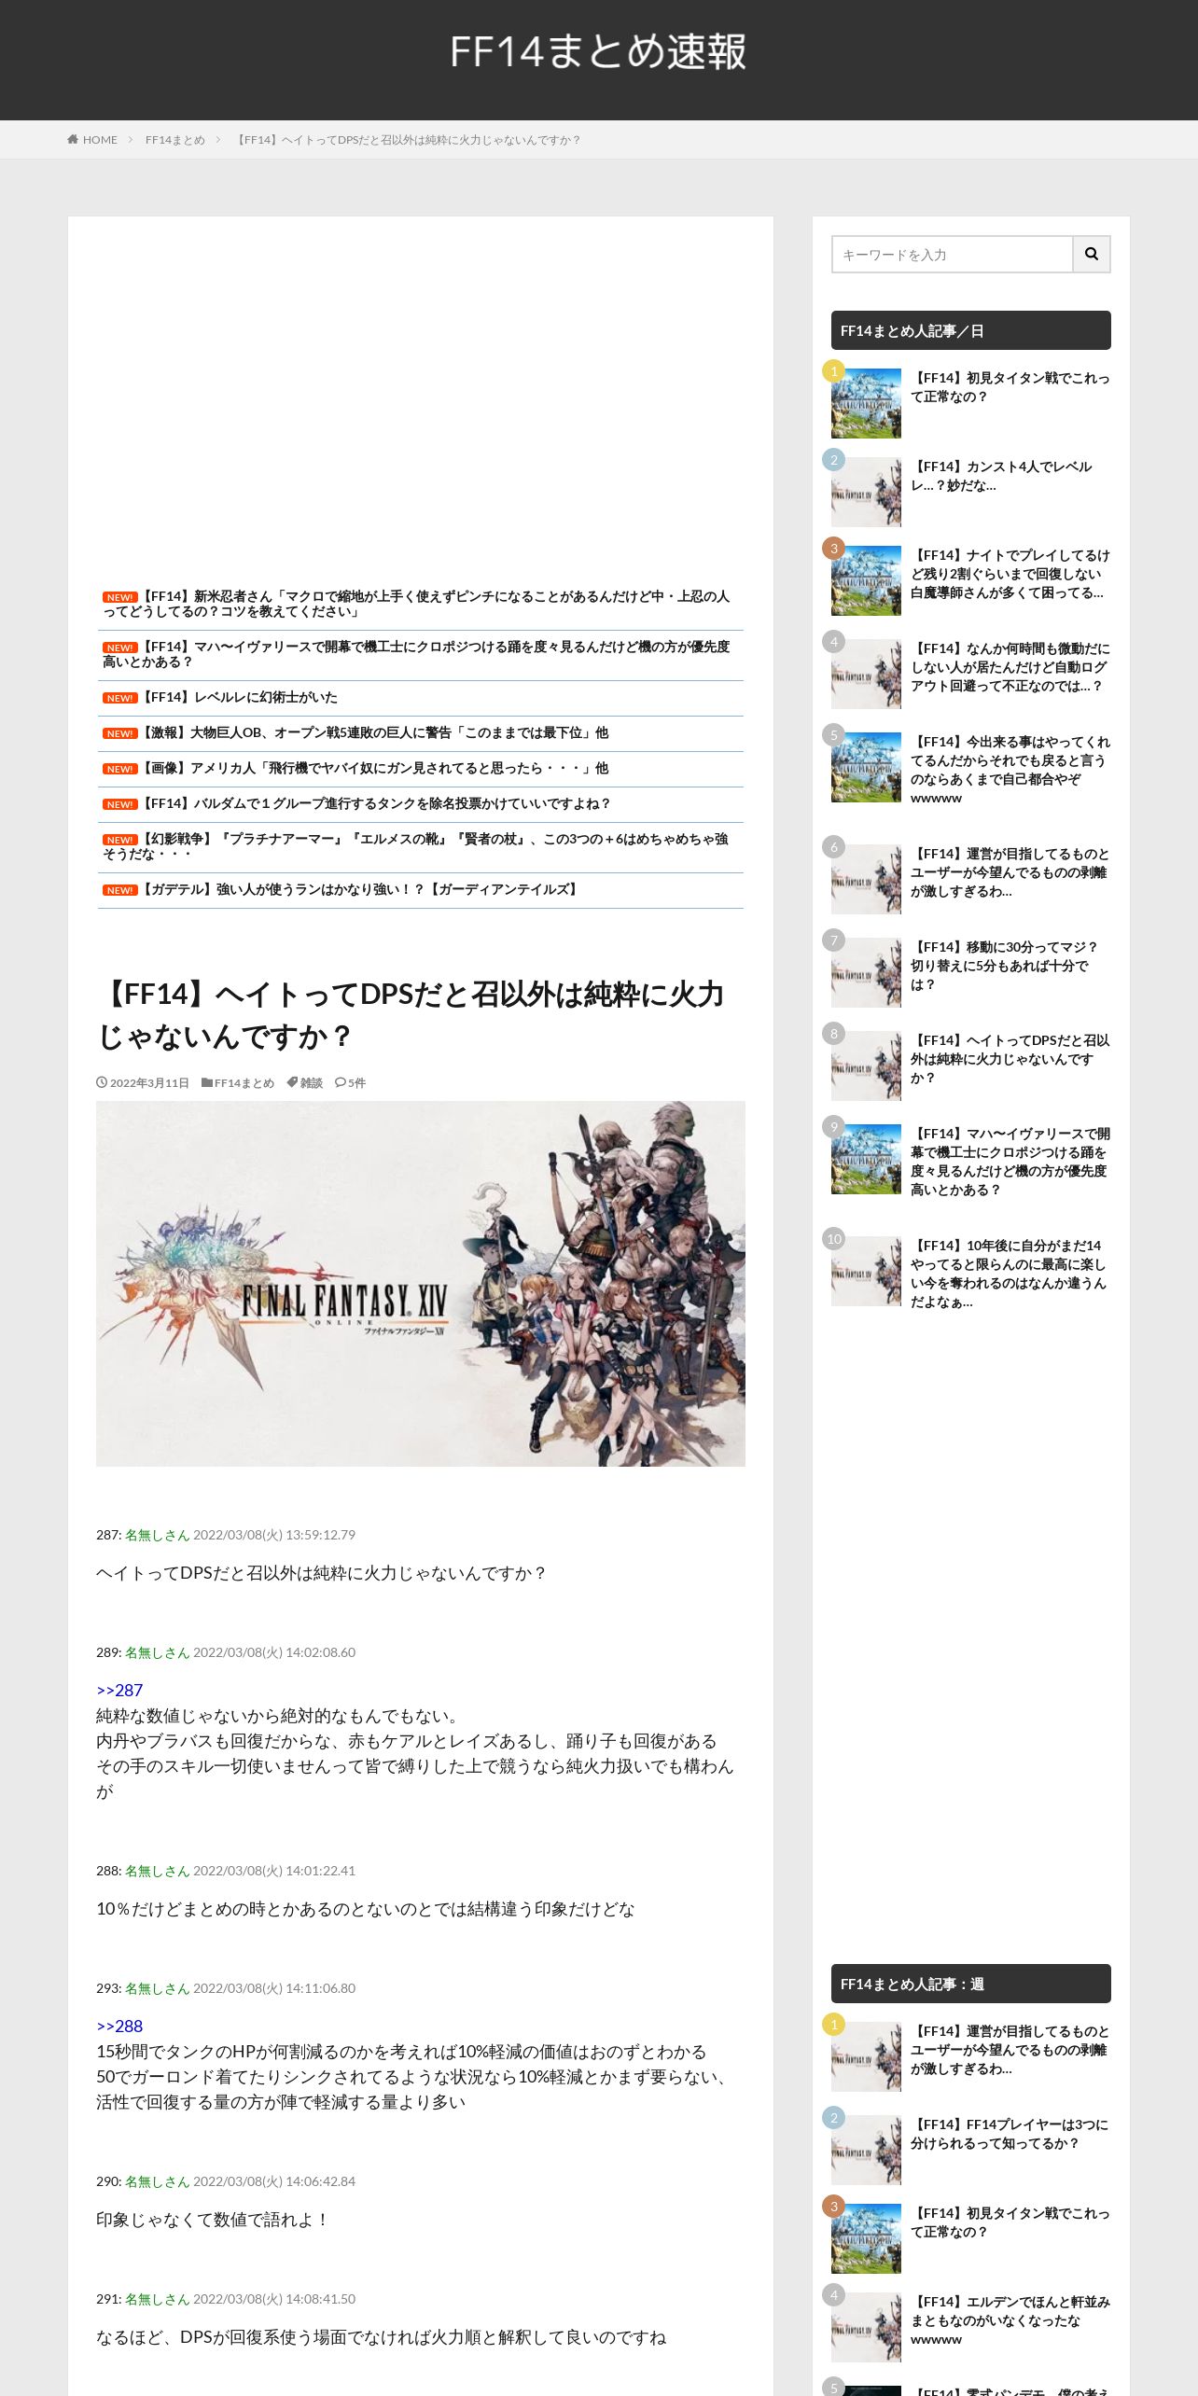Open daily rank 8 thumbnail image
1198x2396 pixels.
[866, 1066]
